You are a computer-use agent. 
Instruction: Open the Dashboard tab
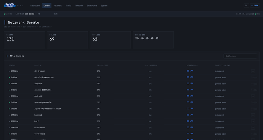click(35, 6)
